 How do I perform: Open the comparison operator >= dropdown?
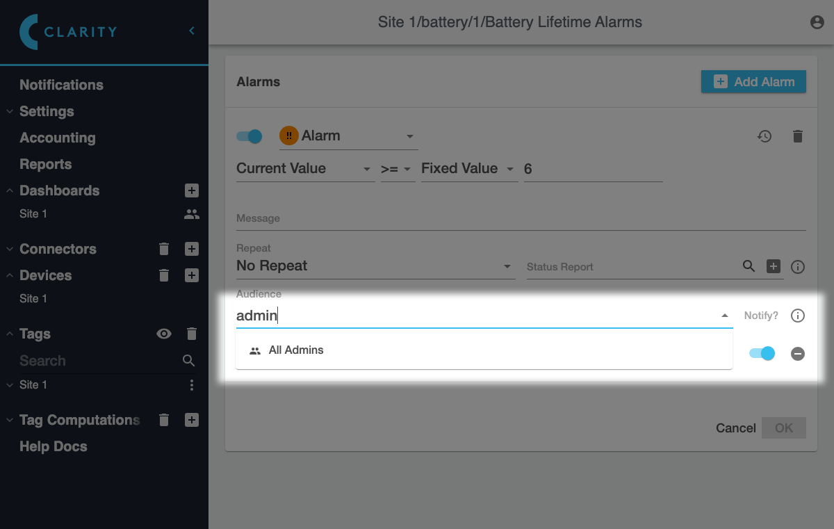pos(397,169)
